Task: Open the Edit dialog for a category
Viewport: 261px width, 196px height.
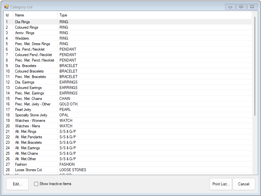Action: pyautogui.click(x=17, y=184)
